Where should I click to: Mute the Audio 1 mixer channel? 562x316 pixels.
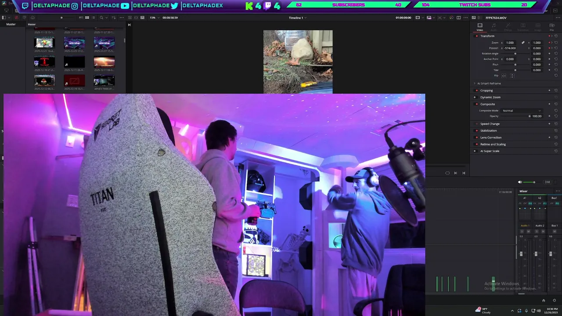529,231
